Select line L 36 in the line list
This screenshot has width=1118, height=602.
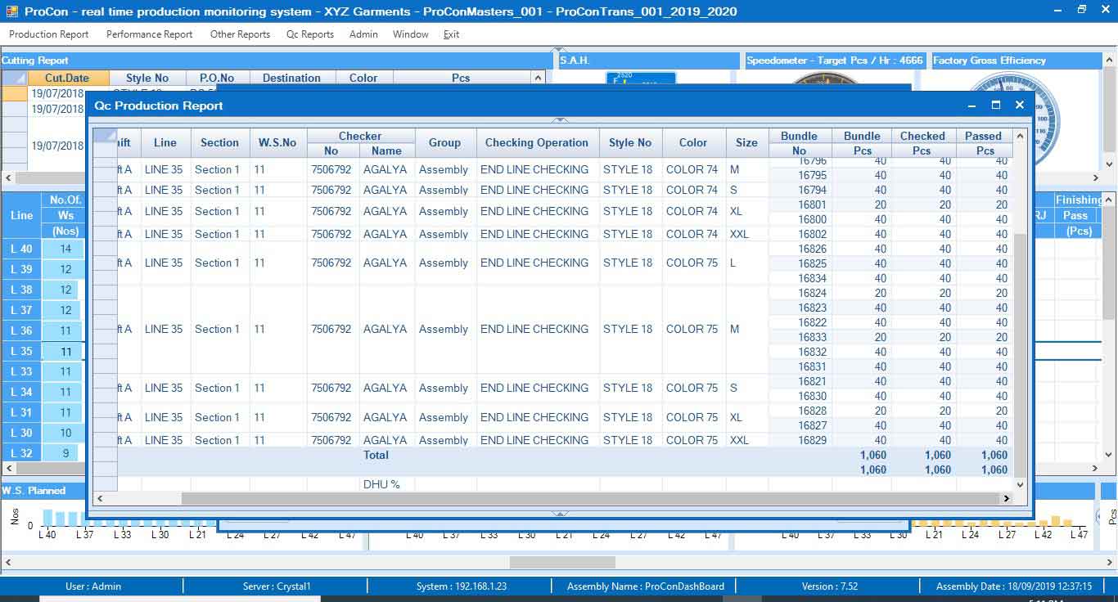21,330
